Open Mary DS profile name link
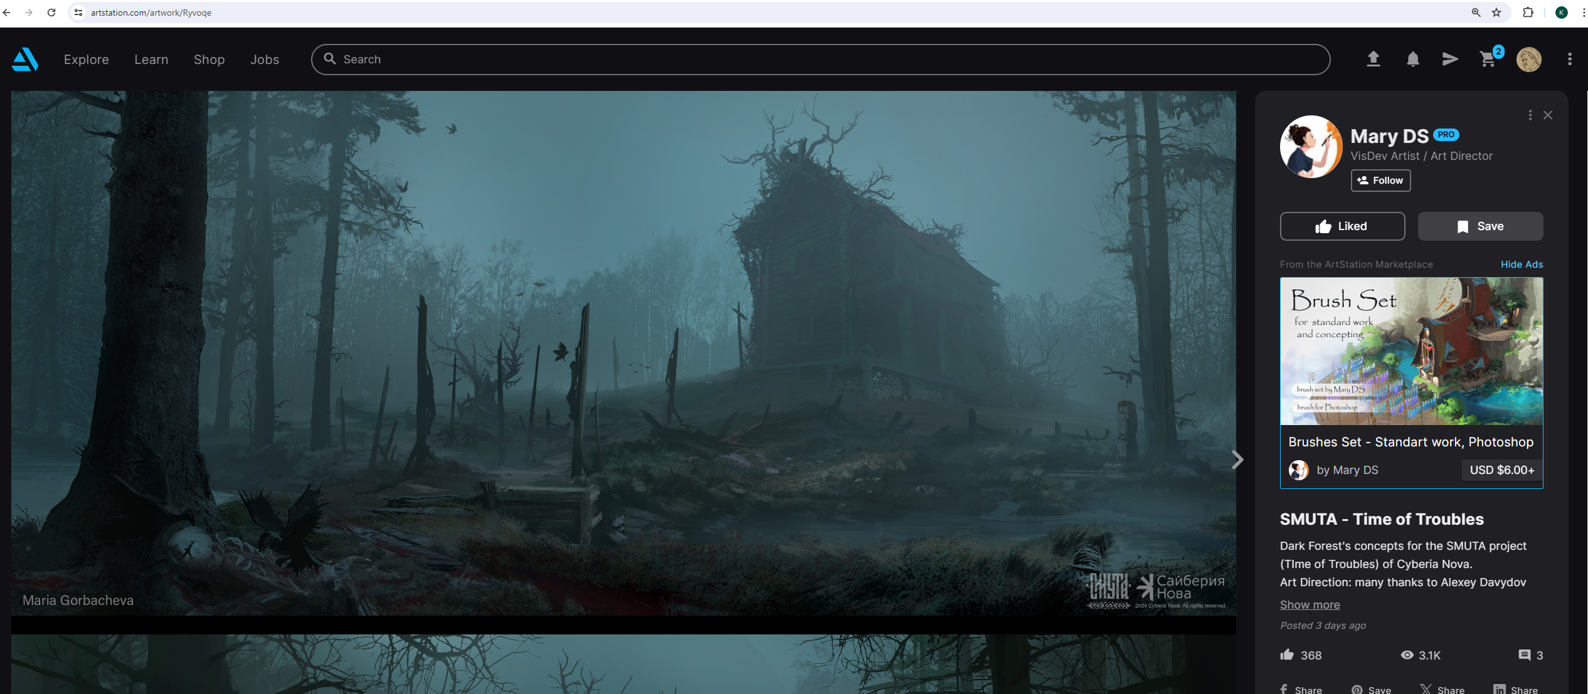 coord(1389,136)
